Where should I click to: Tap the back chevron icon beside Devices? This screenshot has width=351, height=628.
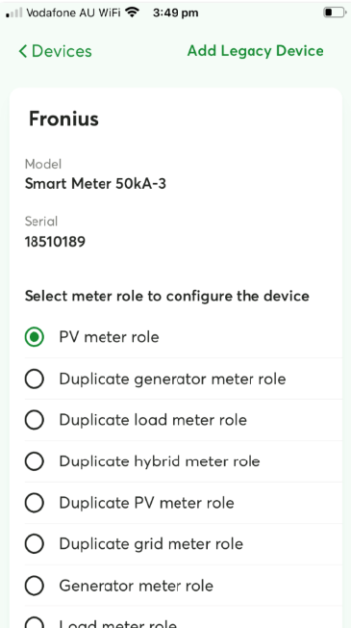pos(23,51)
